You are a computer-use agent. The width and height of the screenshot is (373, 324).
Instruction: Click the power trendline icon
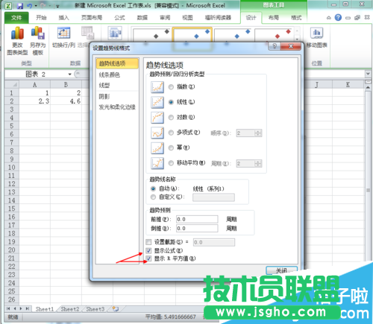tap(157, 148)
